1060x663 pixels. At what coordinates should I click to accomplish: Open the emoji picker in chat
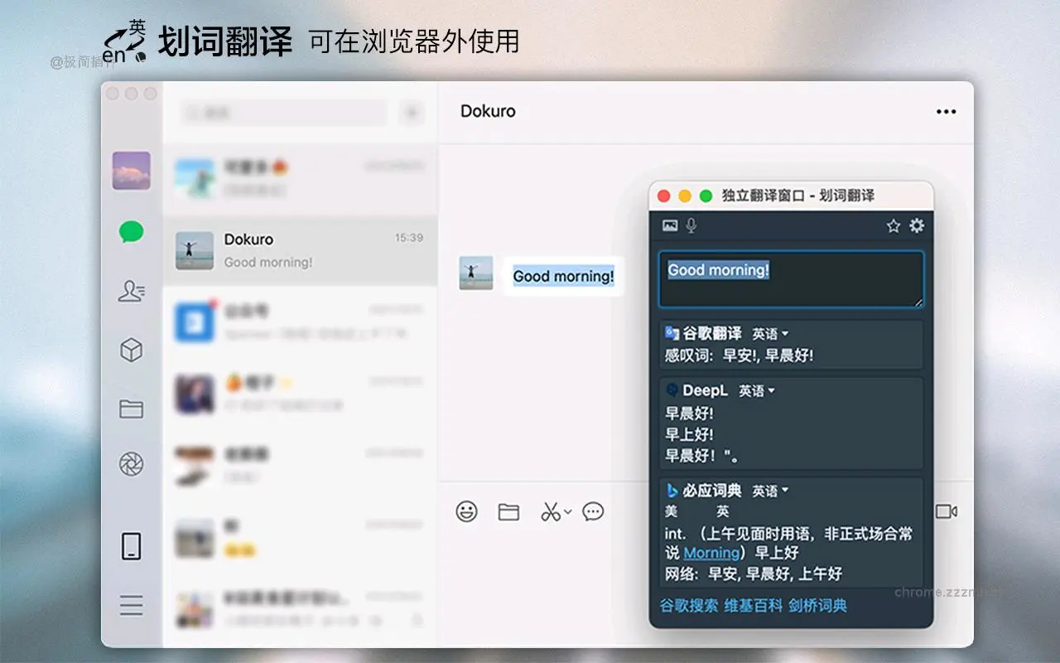tap(465, 511)
